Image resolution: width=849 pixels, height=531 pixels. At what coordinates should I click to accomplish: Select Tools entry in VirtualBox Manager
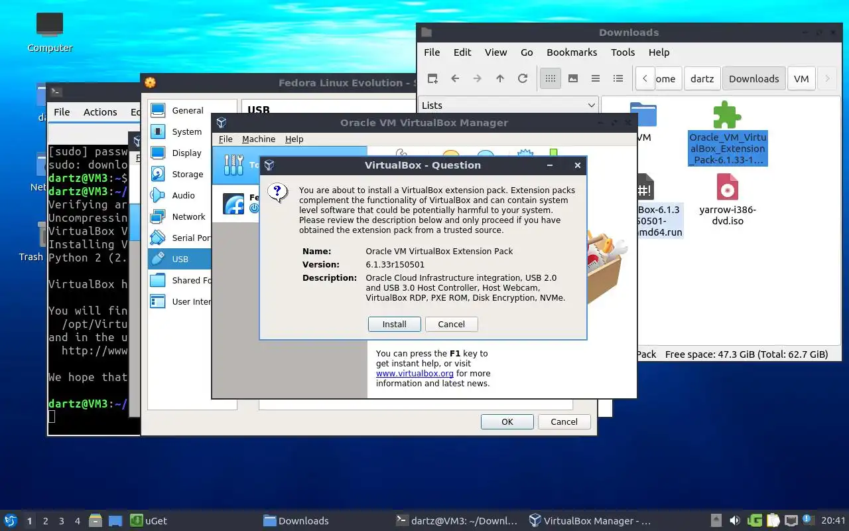tap(290, 165)
